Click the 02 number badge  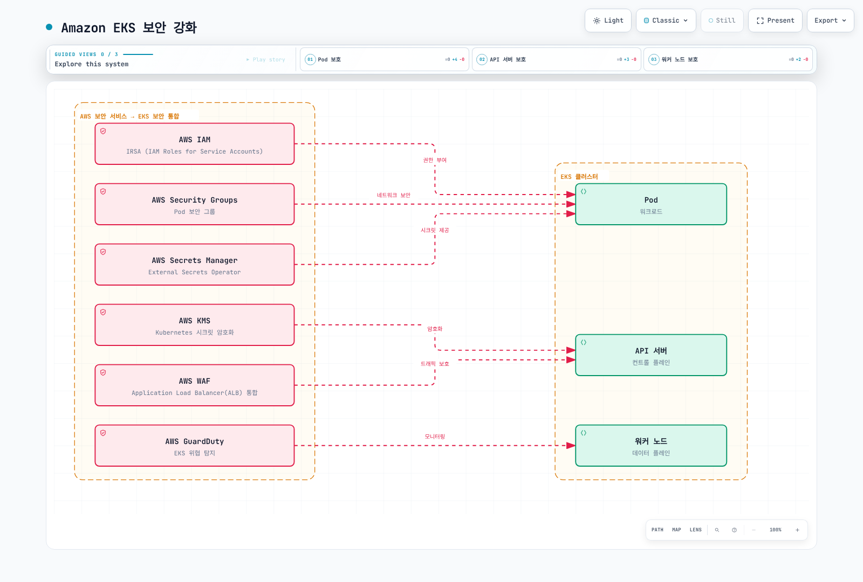coord(482,59)
